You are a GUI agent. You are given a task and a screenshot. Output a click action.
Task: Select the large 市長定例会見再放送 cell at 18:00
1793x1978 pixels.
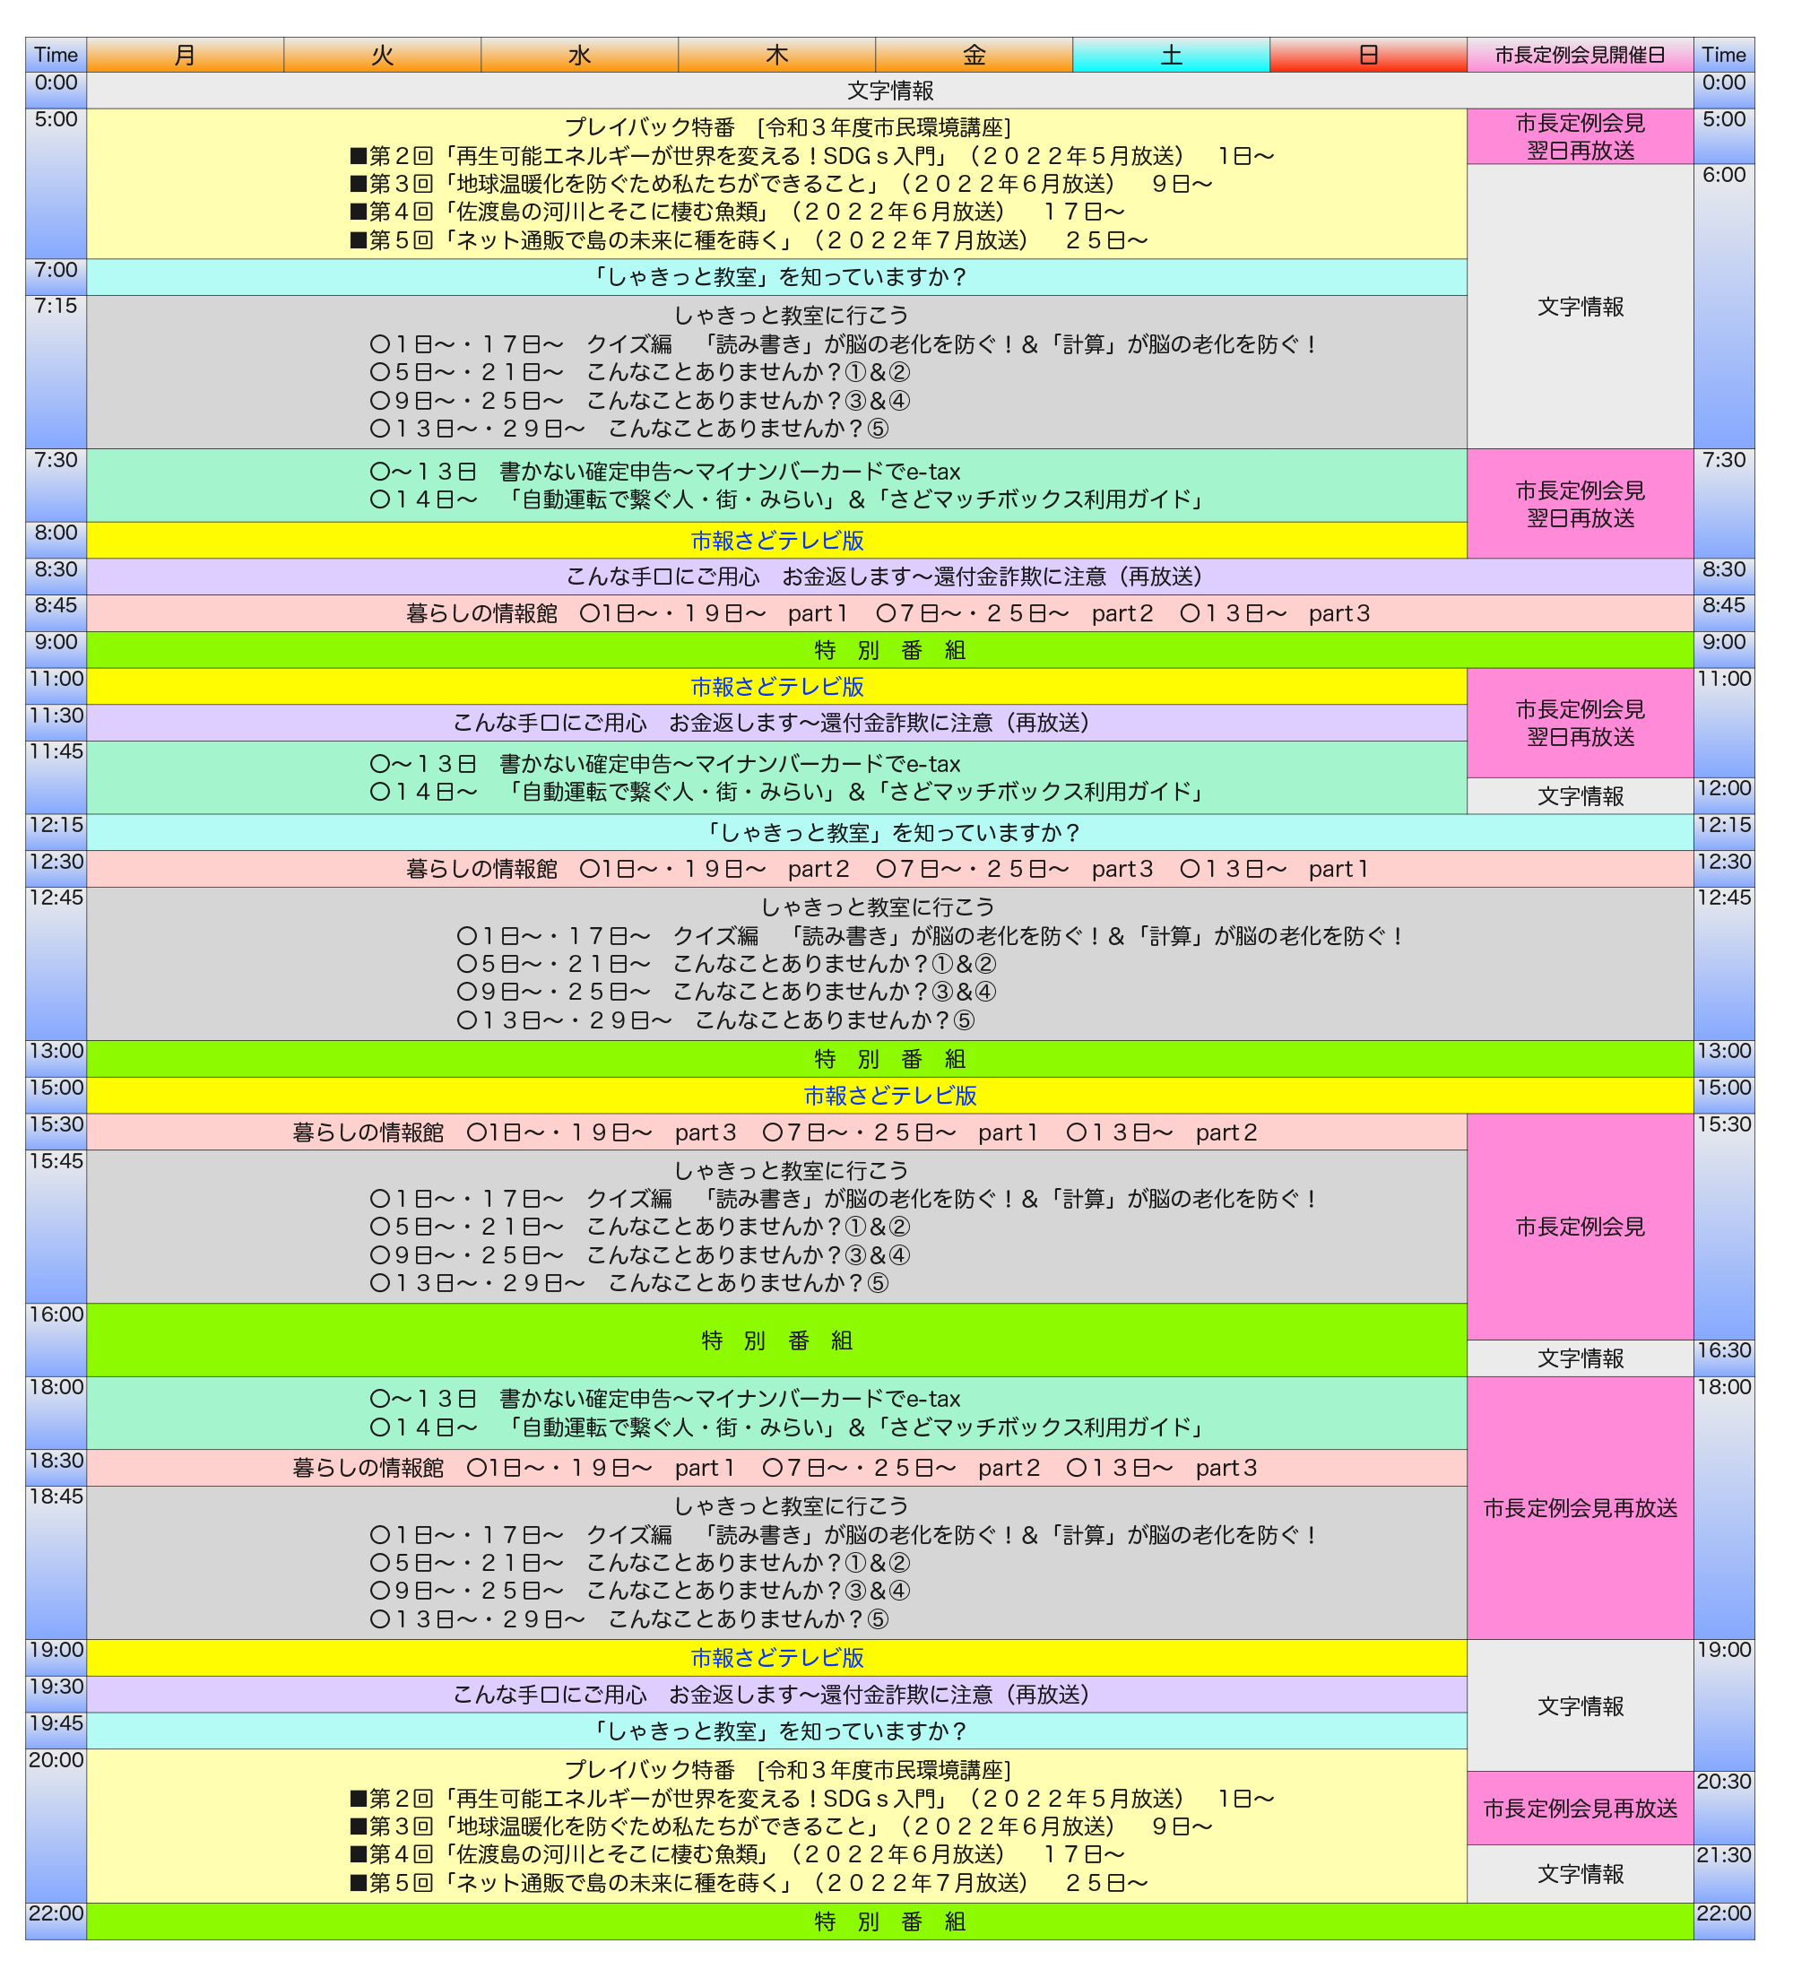point(1579,1508)
